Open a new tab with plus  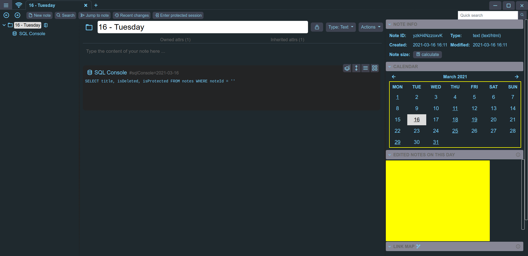tap(96, 5)
